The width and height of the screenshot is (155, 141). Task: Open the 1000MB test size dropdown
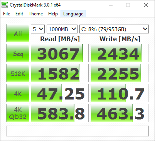(62, 29)
